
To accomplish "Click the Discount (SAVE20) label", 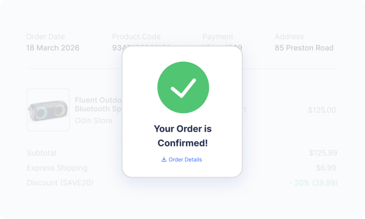I will click(x=60, y=183).
